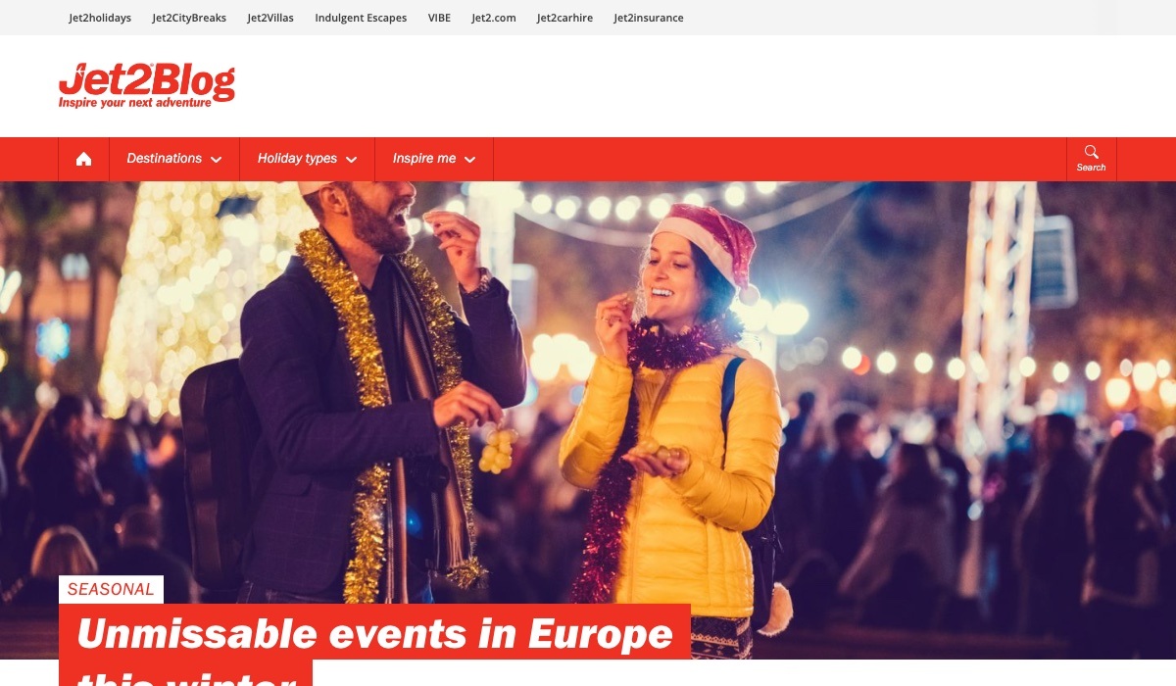1176x686 pixels.
Task: Click the chevron beside Holiday types
Action: point(351,160)
